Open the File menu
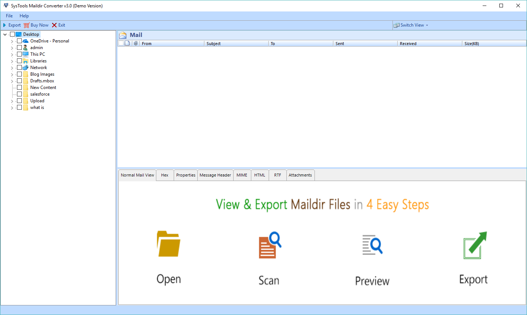This screenshot has width=527, height=315. [9, 16]
